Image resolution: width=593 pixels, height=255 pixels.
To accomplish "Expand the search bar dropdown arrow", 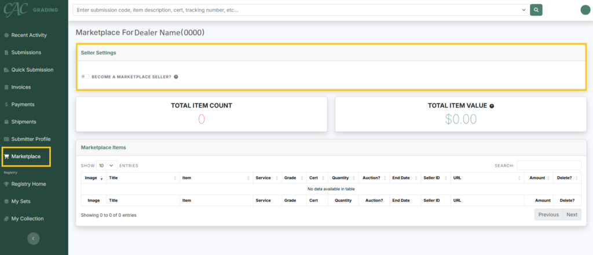I will (524, 10).
